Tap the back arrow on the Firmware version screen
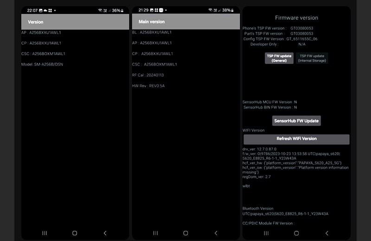 327,233
